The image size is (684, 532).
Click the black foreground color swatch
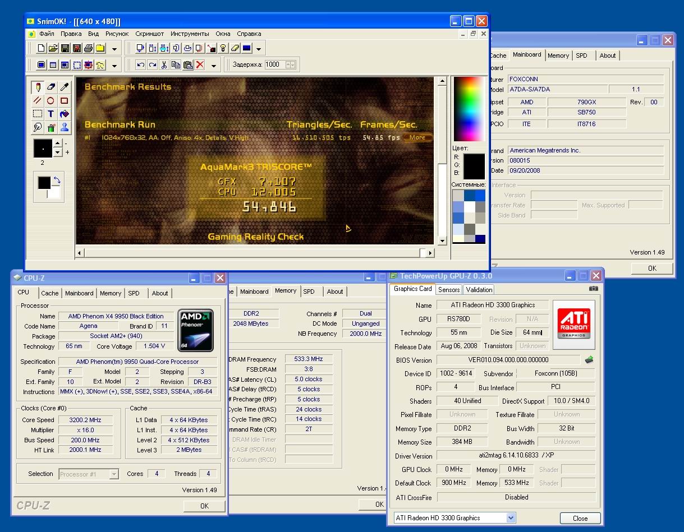tap(44, 183)
